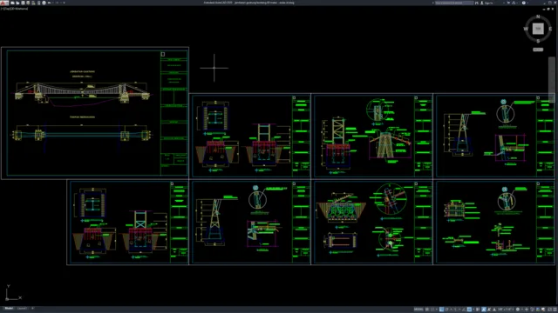Screen dimensions: 558x313
Task: Select the suspension bridge elevation drawing
Action: [82, 93]
